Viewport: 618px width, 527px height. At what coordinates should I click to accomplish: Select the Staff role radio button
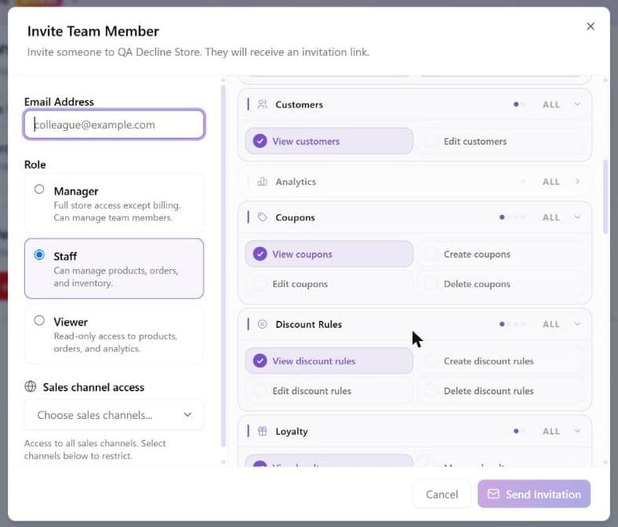click(x=39, y=255)
